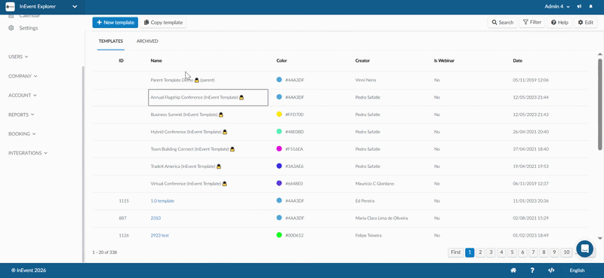
Task: Open the 2310 template link
Action: point(156,218)
